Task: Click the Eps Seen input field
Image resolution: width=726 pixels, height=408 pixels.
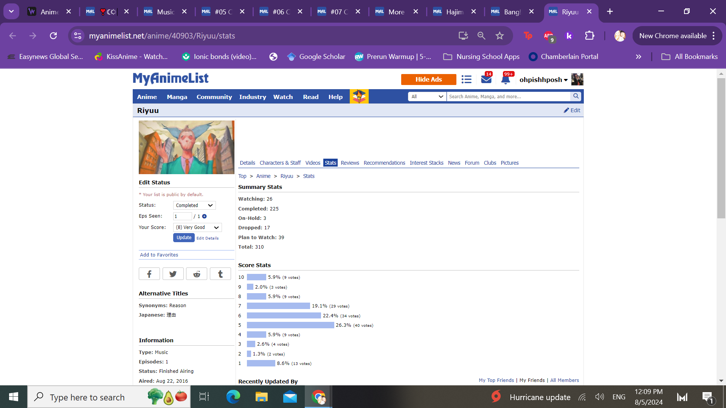Action: (182, 216)
